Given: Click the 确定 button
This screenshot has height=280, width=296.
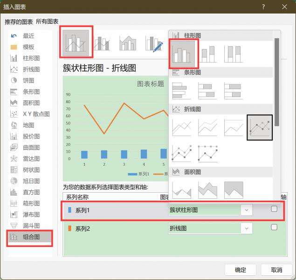Looking at the screenshot, I should 241,270.
